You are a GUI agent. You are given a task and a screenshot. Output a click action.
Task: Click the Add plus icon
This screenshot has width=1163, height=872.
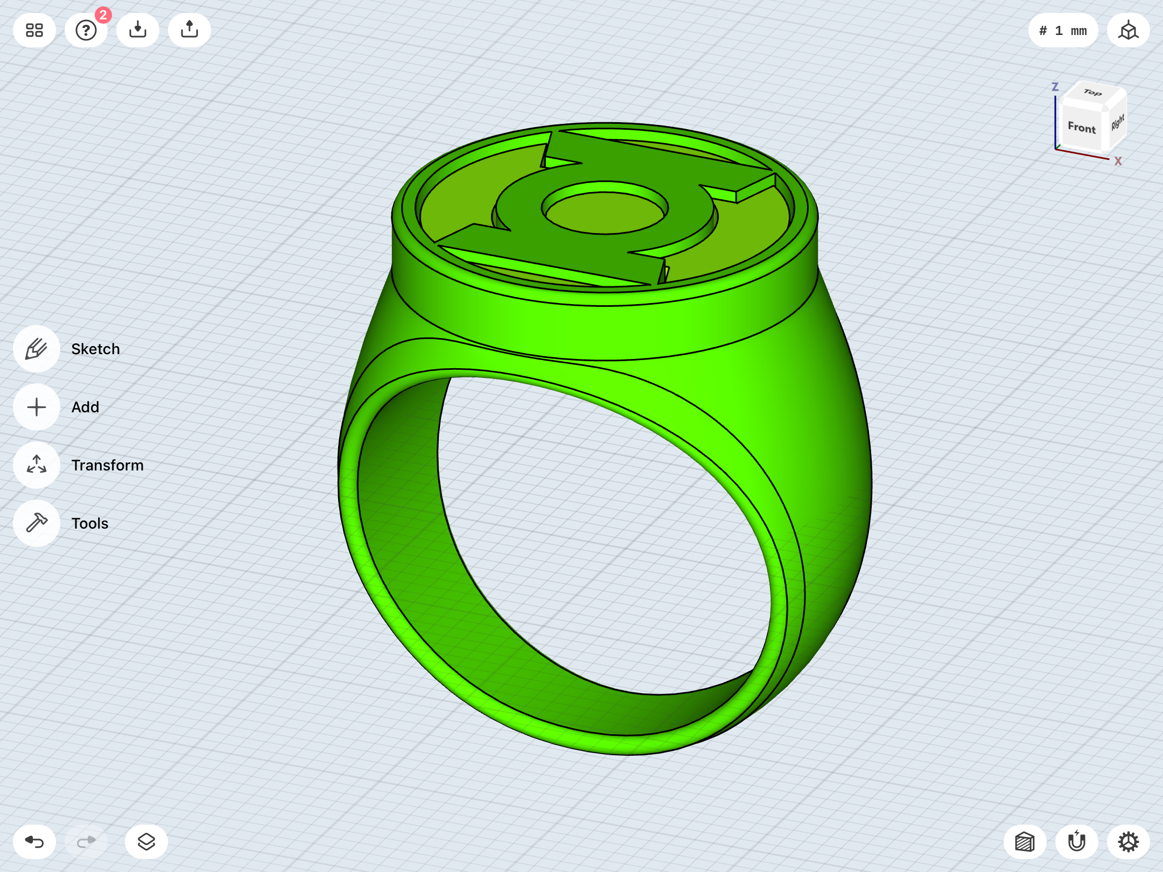point(37,407)
